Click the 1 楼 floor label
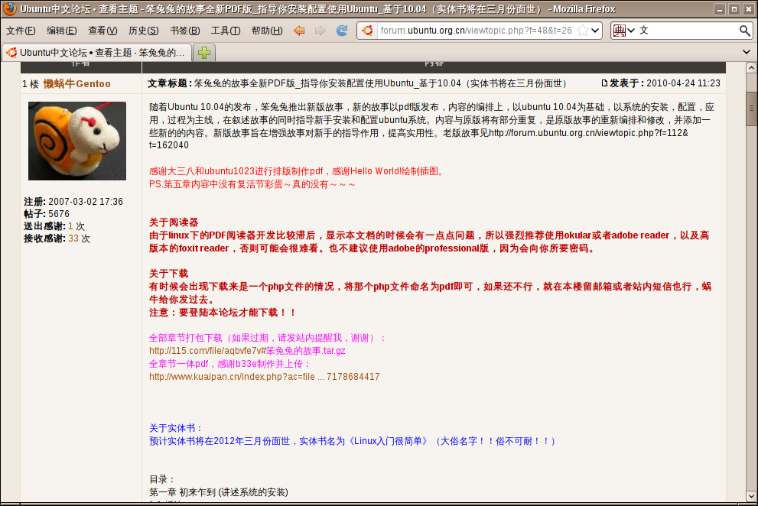This screenshot has height=506, width=758. [x=31, y=84]
